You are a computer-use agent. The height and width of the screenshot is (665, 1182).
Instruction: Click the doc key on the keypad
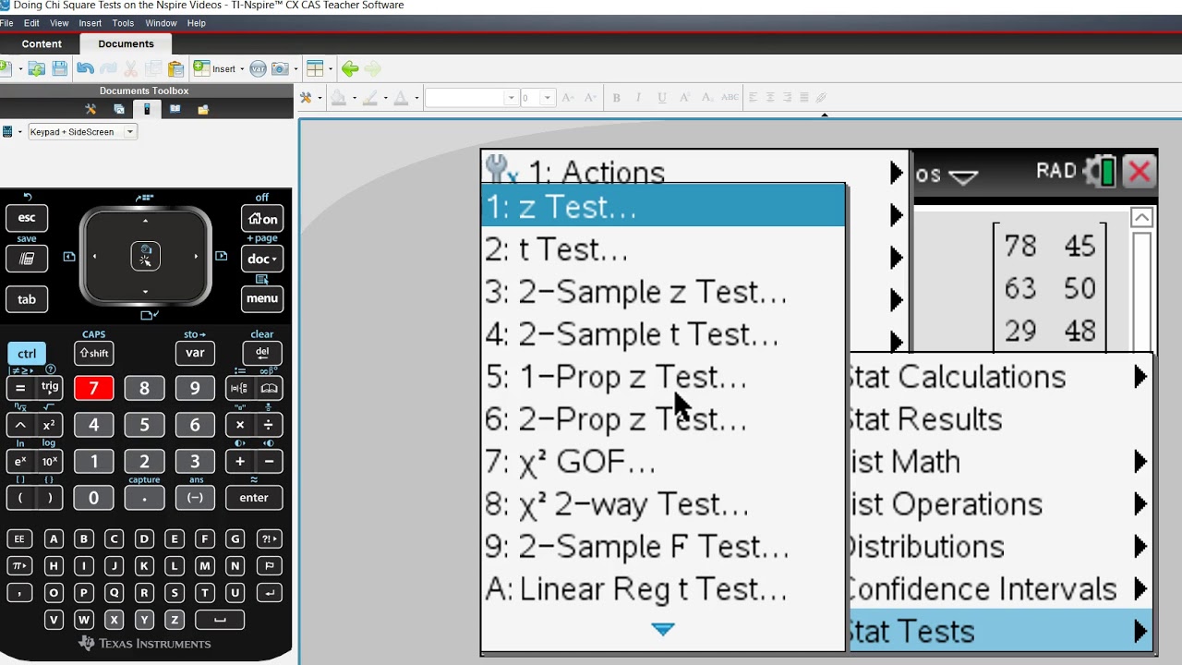pyautogui.click(x=261, y=259)
